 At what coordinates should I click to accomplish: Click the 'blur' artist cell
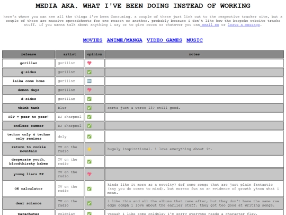[x=70, y=108]
